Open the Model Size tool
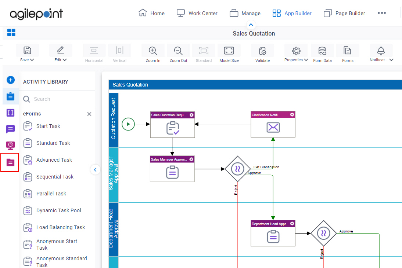Image resolution: width=402 pixels, height=268 pixels. click(x=229, y=54)
